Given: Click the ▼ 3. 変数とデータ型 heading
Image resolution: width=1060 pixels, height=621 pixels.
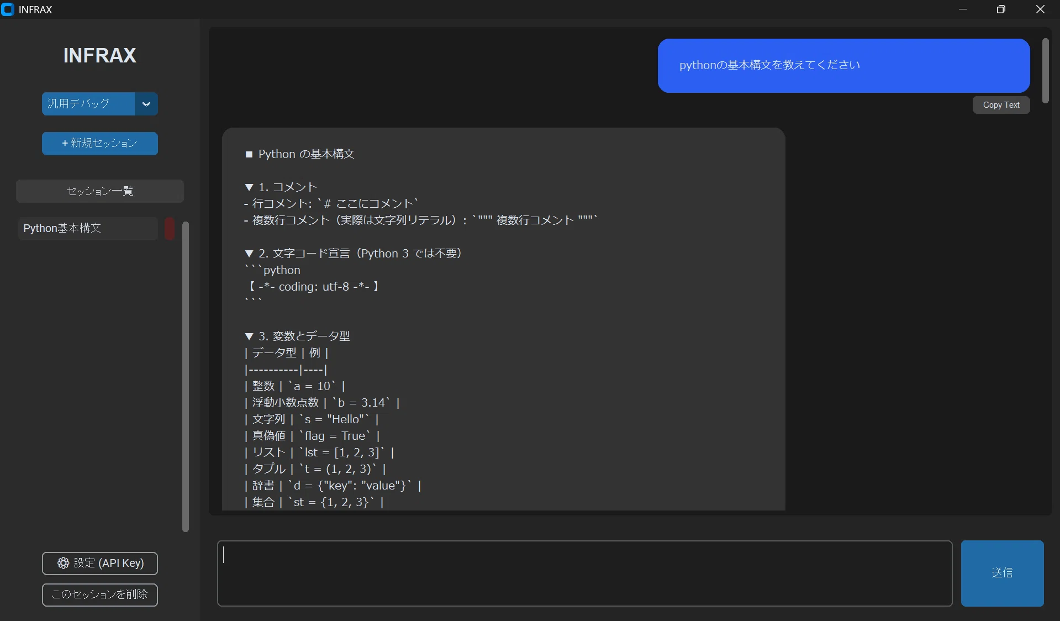Looking at the screenshot, I should (297, 336).
